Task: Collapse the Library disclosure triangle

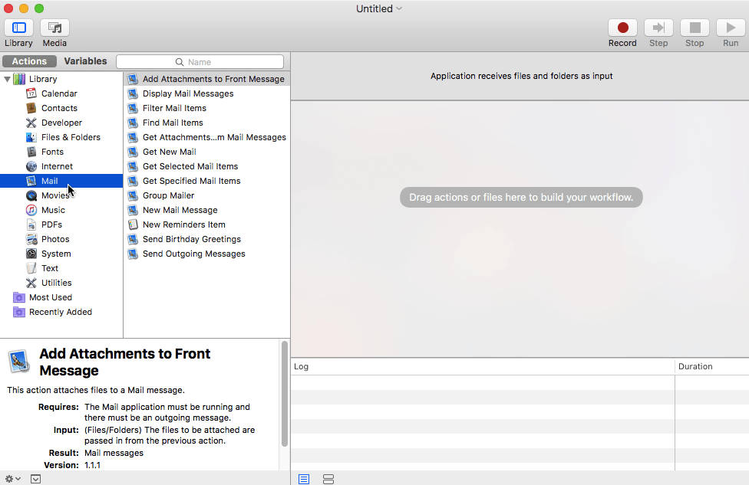Action: tap(7, 79)
